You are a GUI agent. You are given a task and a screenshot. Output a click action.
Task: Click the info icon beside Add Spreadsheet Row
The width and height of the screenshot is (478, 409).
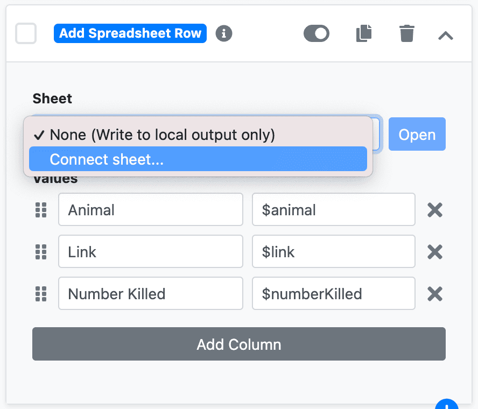[224, 33]
